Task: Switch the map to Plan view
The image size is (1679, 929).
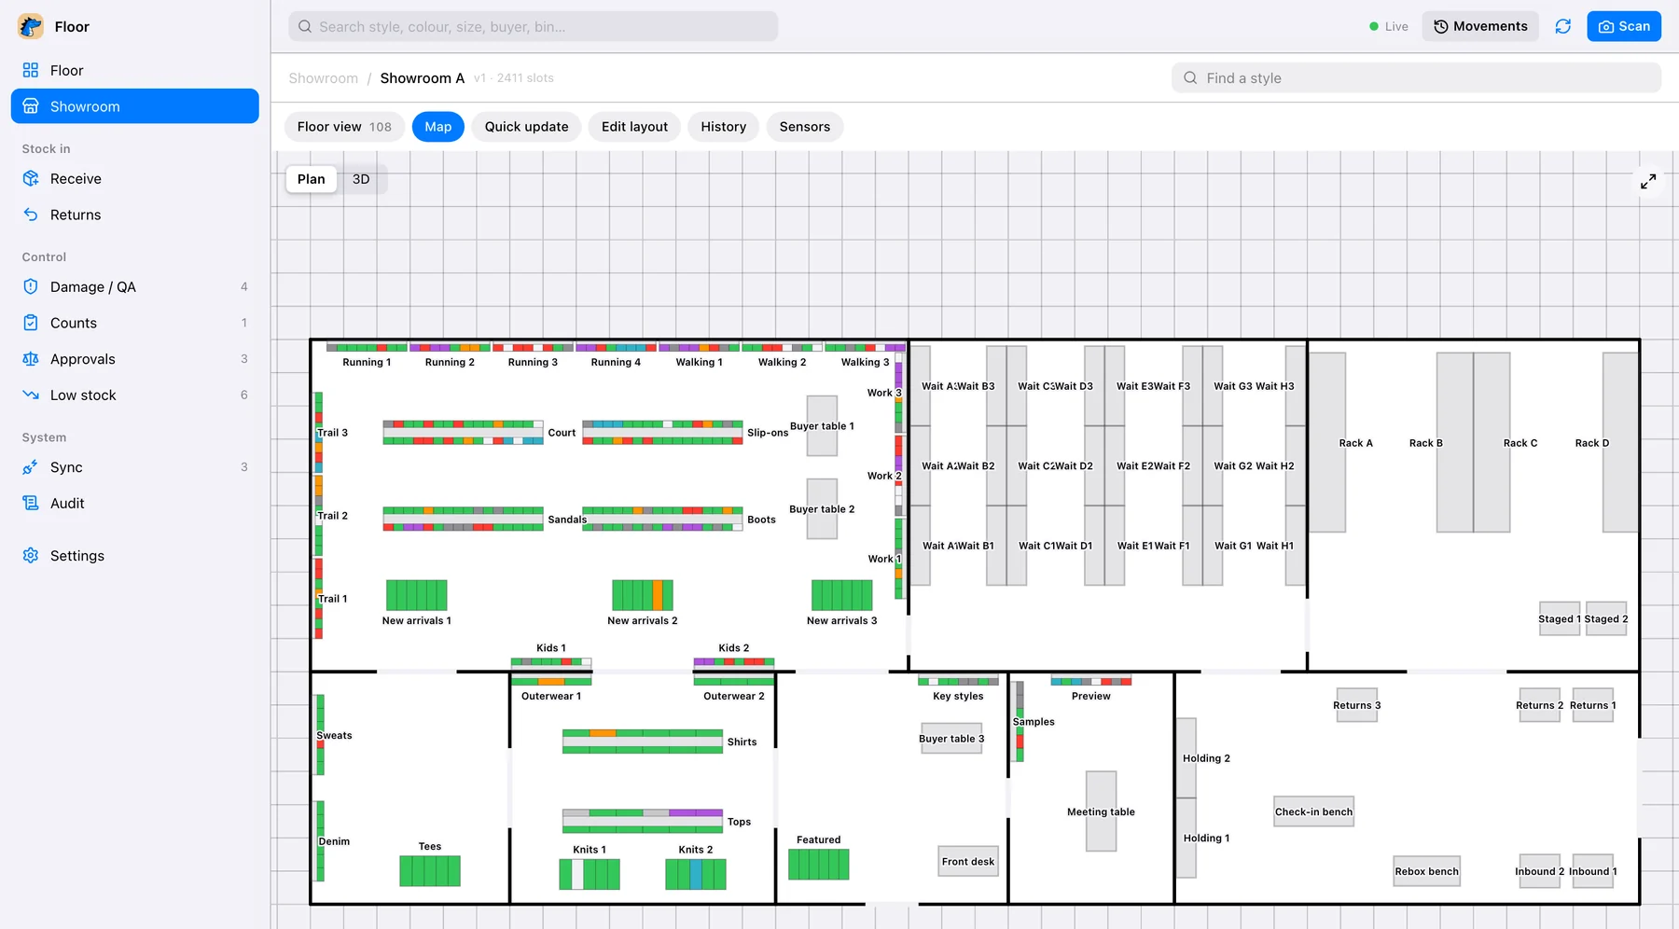Action: [312, 179]
